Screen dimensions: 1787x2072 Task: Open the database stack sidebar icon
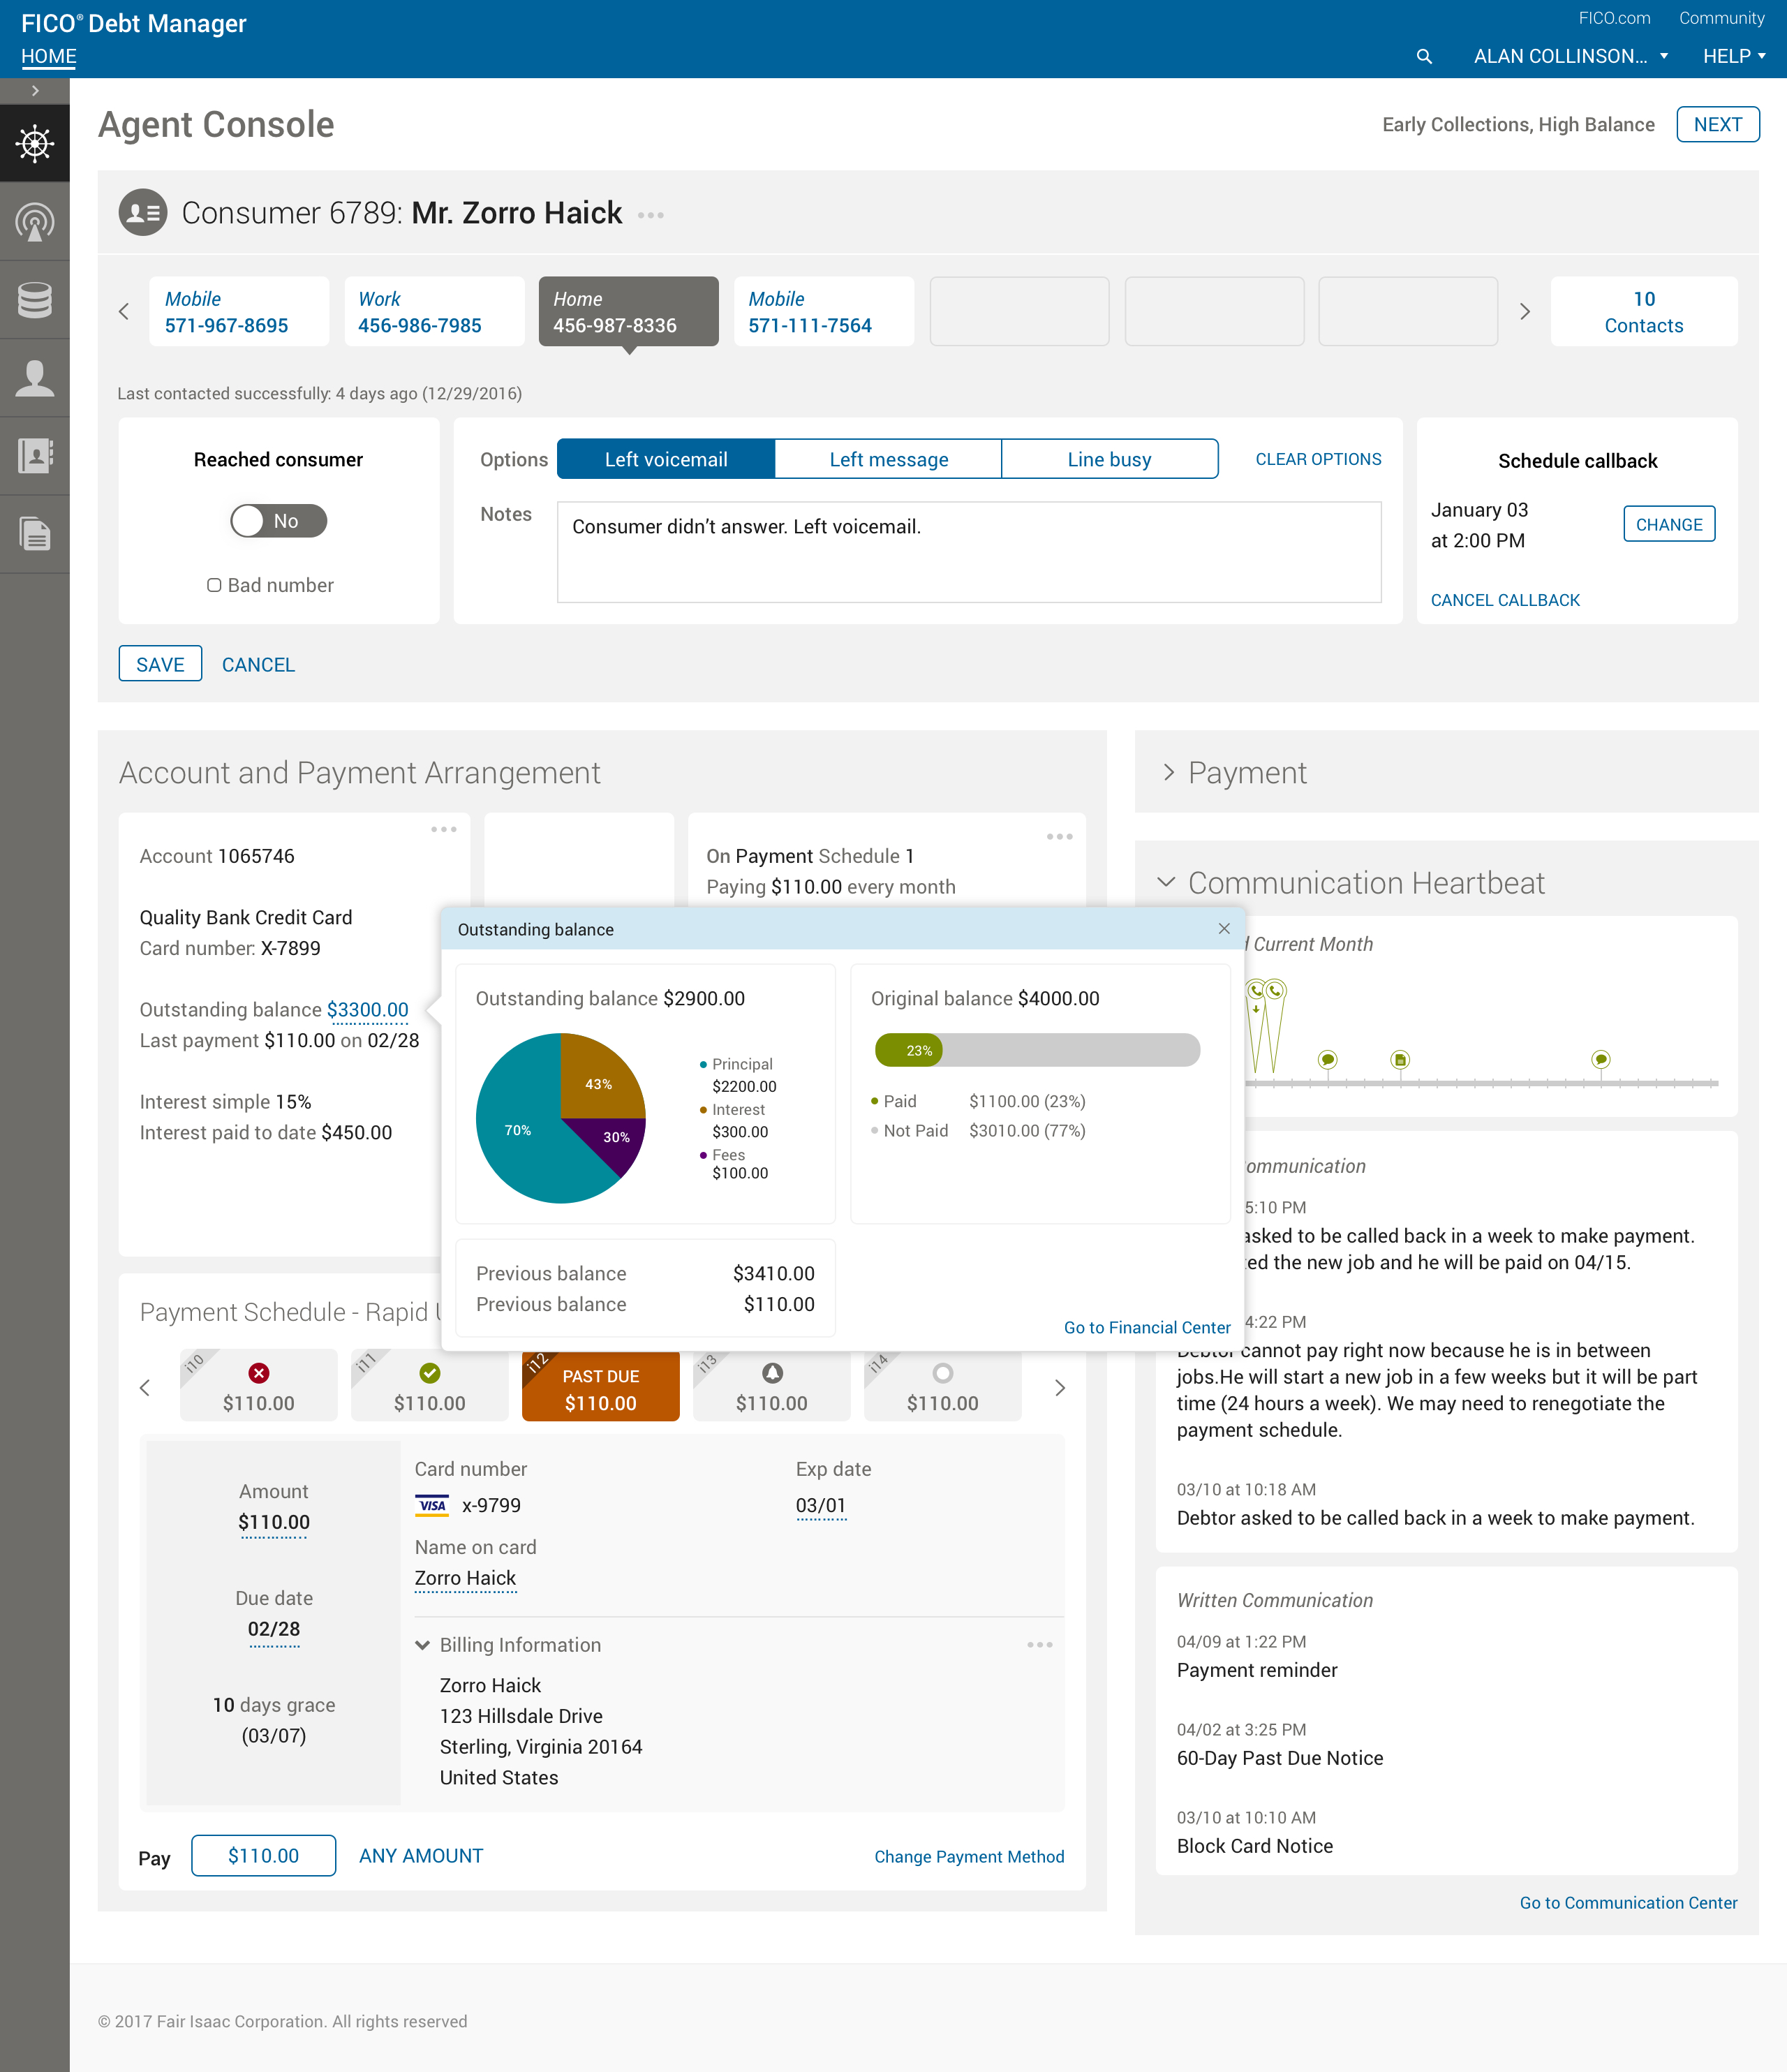click(35, 300)
